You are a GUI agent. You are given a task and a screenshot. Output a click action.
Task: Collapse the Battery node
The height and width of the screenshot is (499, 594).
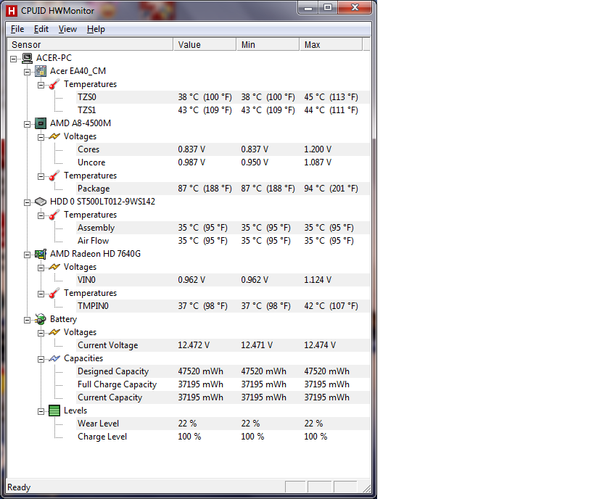pyautogui.click(x=28, y=320)
